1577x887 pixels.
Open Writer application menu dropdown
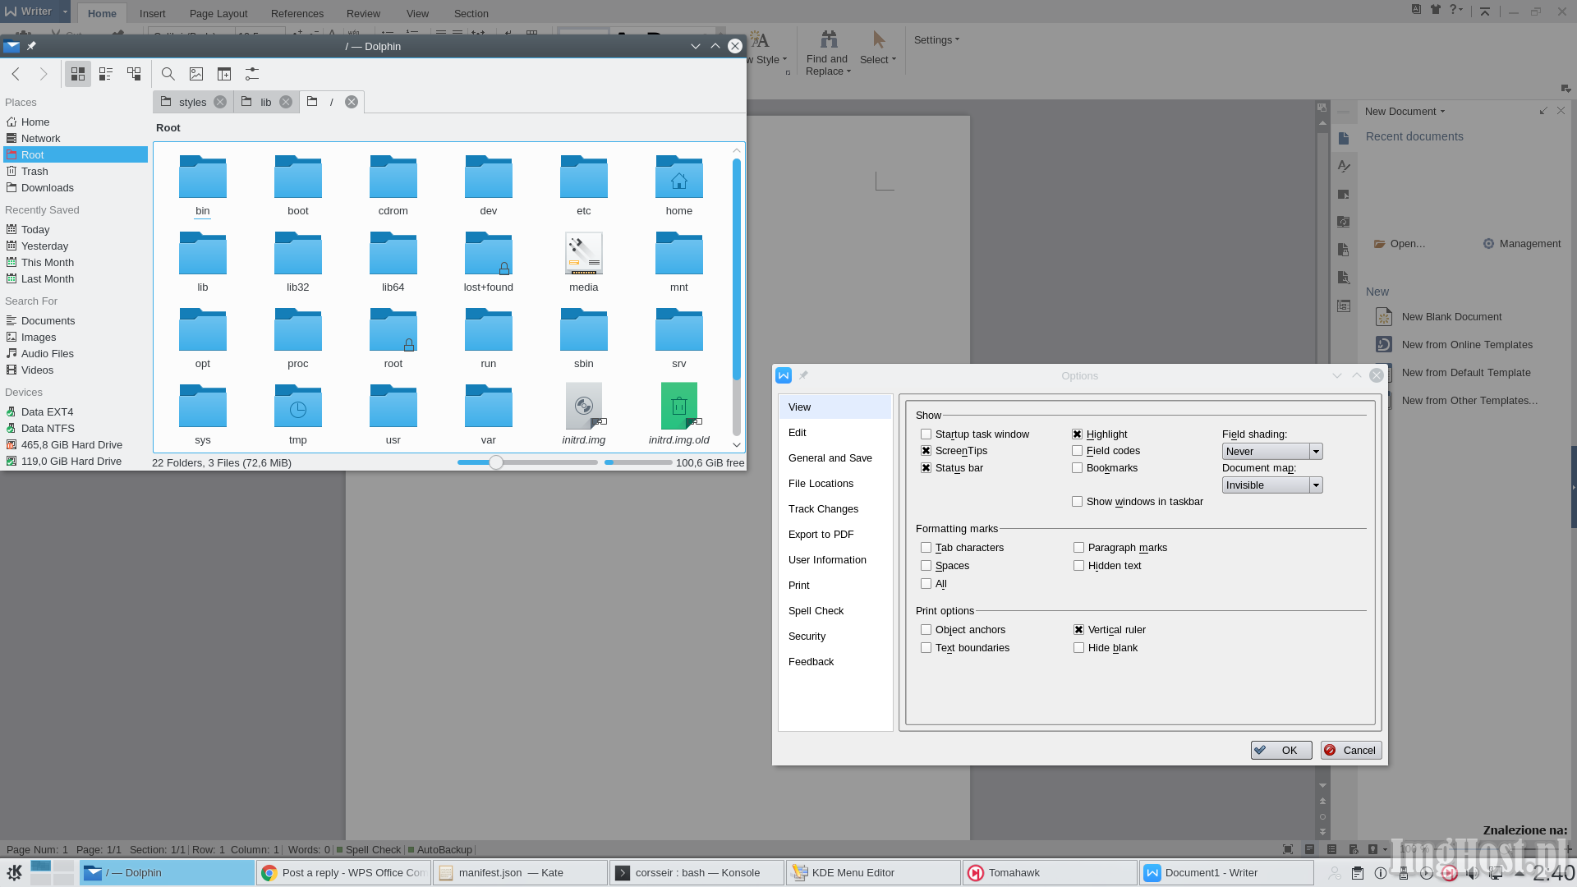tap(65, 11)
